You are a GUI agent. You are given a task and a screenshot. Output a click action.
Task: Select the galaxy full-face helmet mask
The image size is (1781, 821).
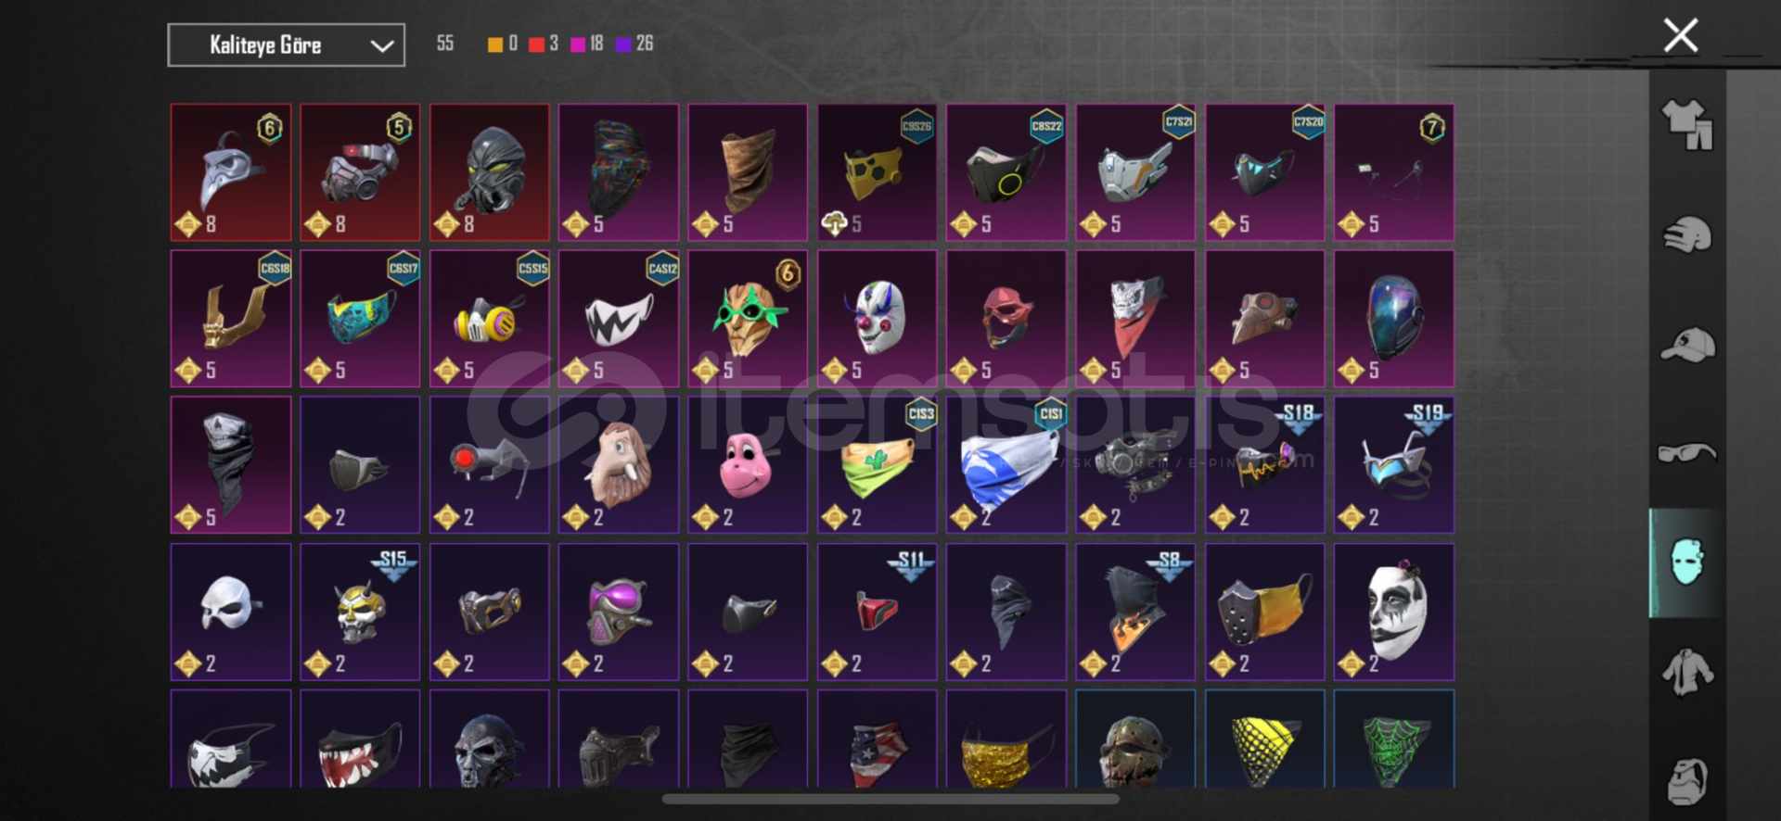(1393, 319)
